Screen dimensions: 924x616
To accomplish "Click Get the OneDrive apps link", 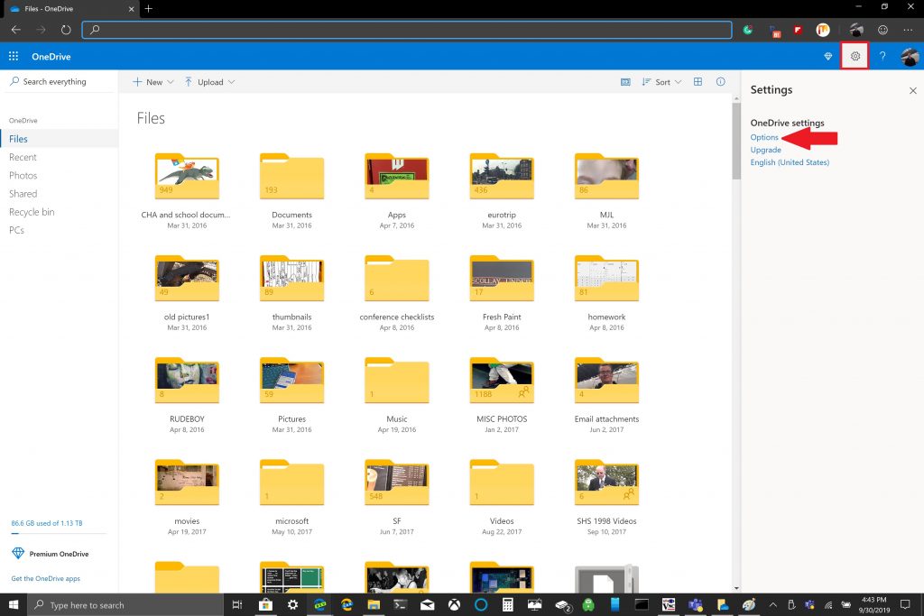I will pos(45,578).
